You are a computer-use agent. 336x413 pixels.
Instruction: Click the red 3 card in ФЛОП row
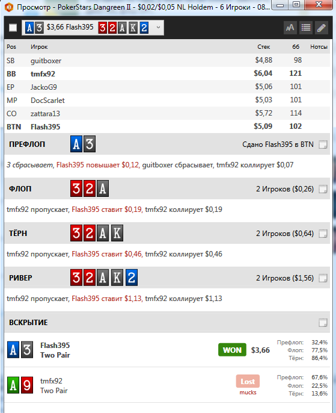(76, 188)
